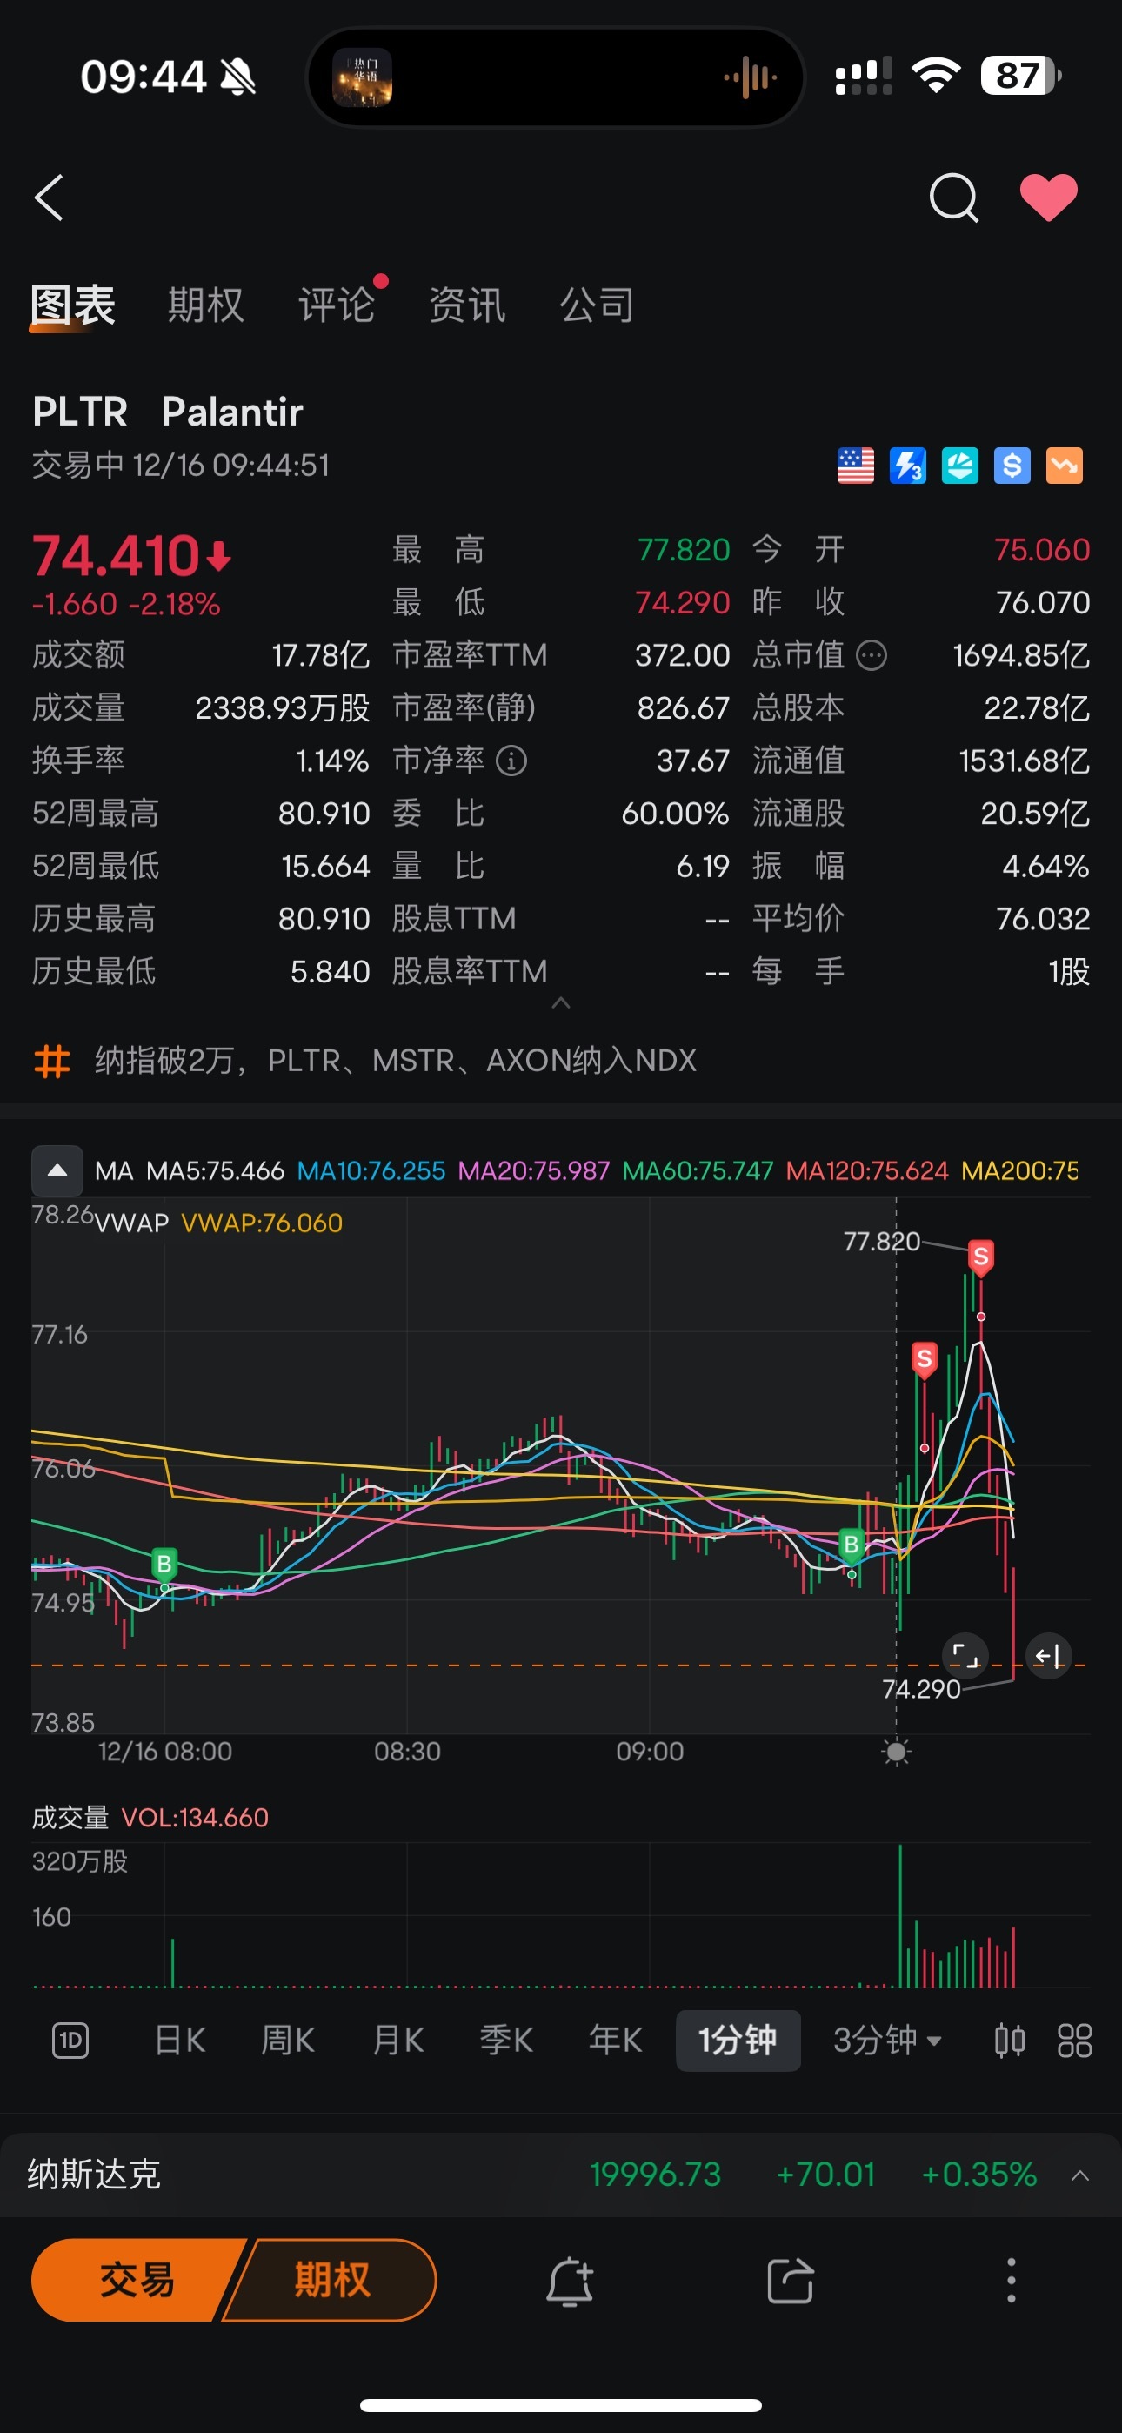The width and height of the screenshot is (1122, 2433).
Task: Collapse the MA indicator legend arrow
Action: [57, 1170]
